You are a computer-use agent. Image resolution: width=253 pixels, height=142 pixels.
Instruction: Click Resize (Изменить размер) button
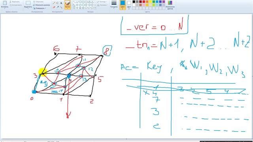coord(42,5)
